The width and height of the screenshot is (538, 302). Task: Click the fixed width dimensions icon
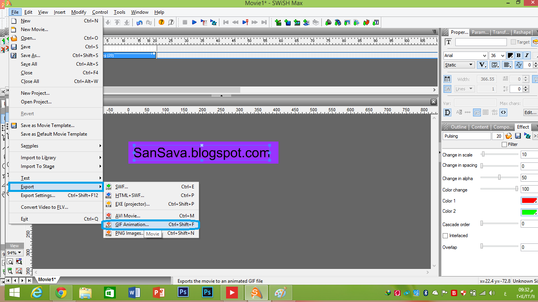click(447, 79)
